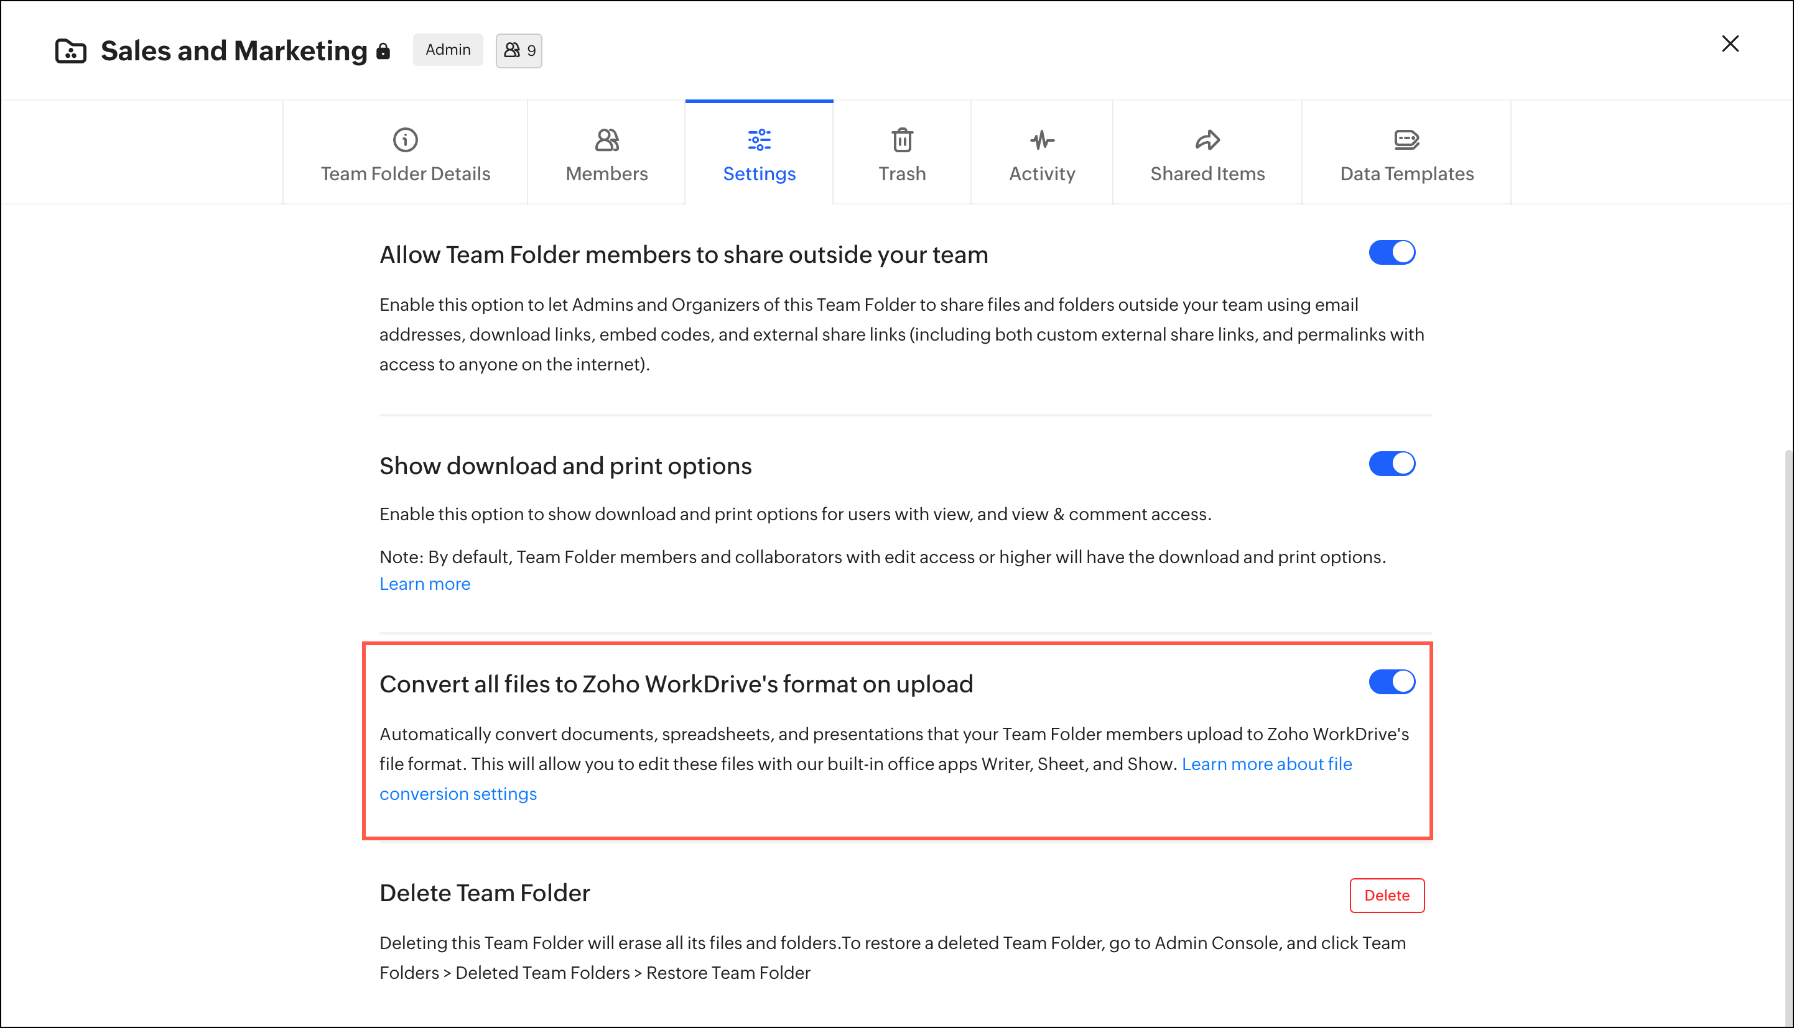Click the Trash bin icon
The width and height of the screenshot is (1794, 1028).
(901, 140)
